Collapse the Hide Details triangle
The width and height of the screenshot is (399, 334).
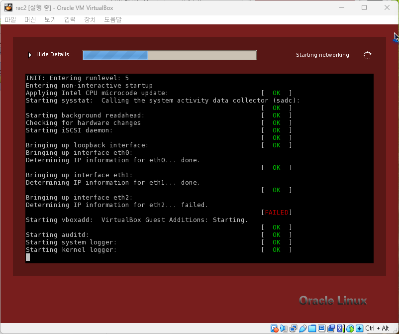click(x=30, y=55)
